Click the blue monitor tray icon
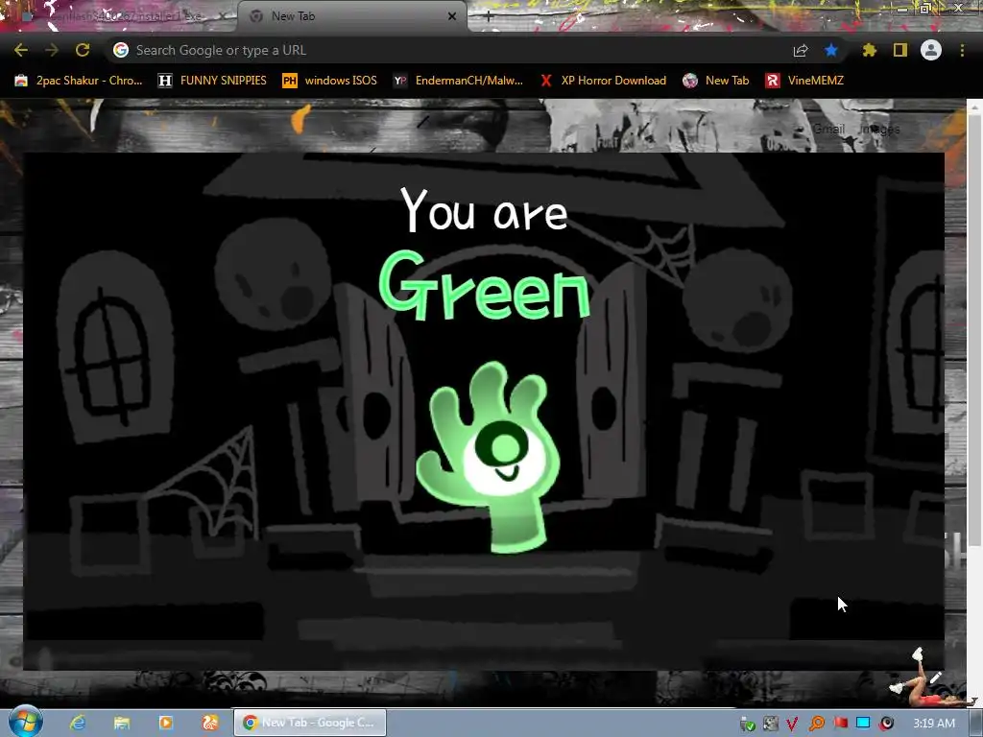 (863, 724)
